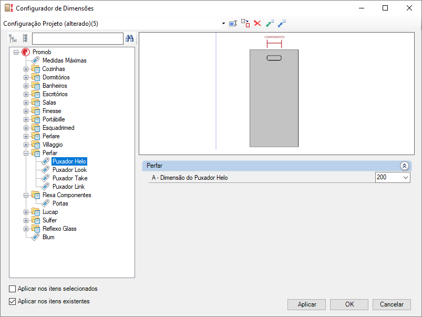Viewport: 422px width, 317px height.
Task: Uncheck Aplicar nos itens existentes checkbox
Action: click(13, 301)
